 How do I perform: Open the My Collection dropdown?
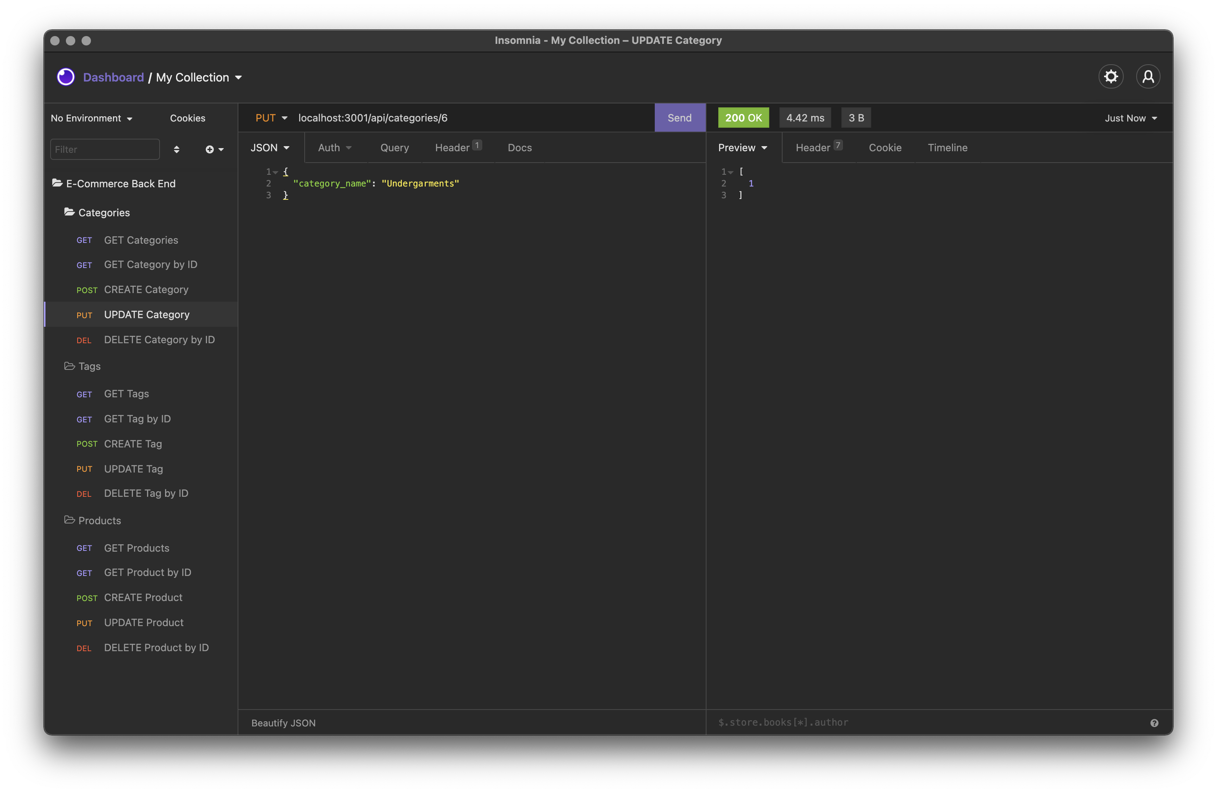click(199, 78)
